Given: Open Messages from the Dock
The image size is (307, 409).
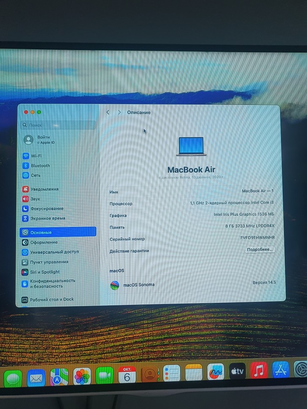Looking at the screenshot, I should pos(13,379).
